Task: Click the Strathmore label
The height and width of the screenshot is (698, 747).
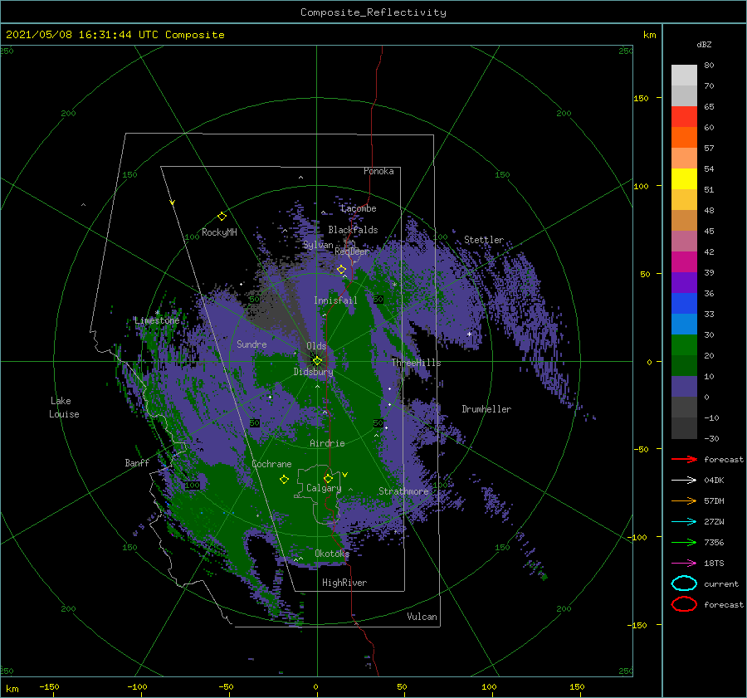Action: point(403,491)
